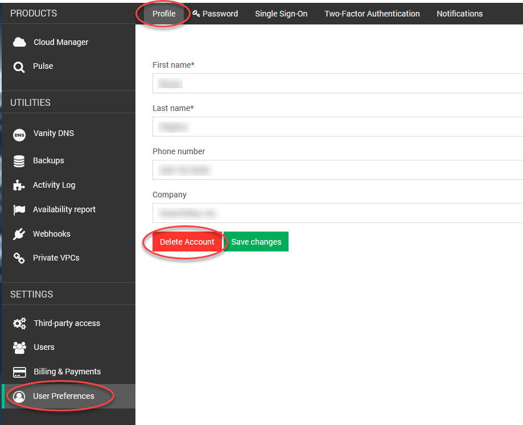Click the Third-party access gears icon
Image resolution: width=523 pixels, height=425 pixels.
point(19,323)
